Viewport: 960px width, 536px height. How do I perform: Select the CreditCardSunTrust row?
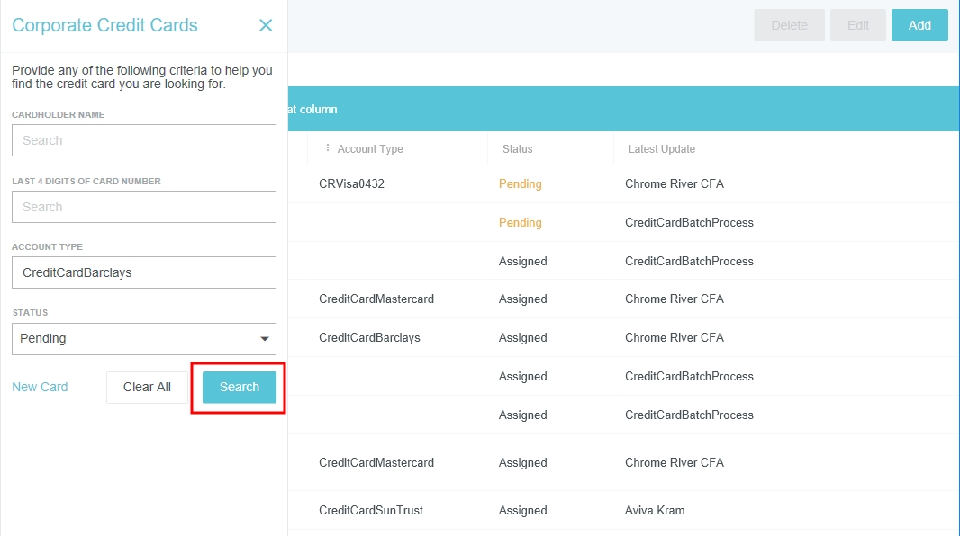[371, 510]
